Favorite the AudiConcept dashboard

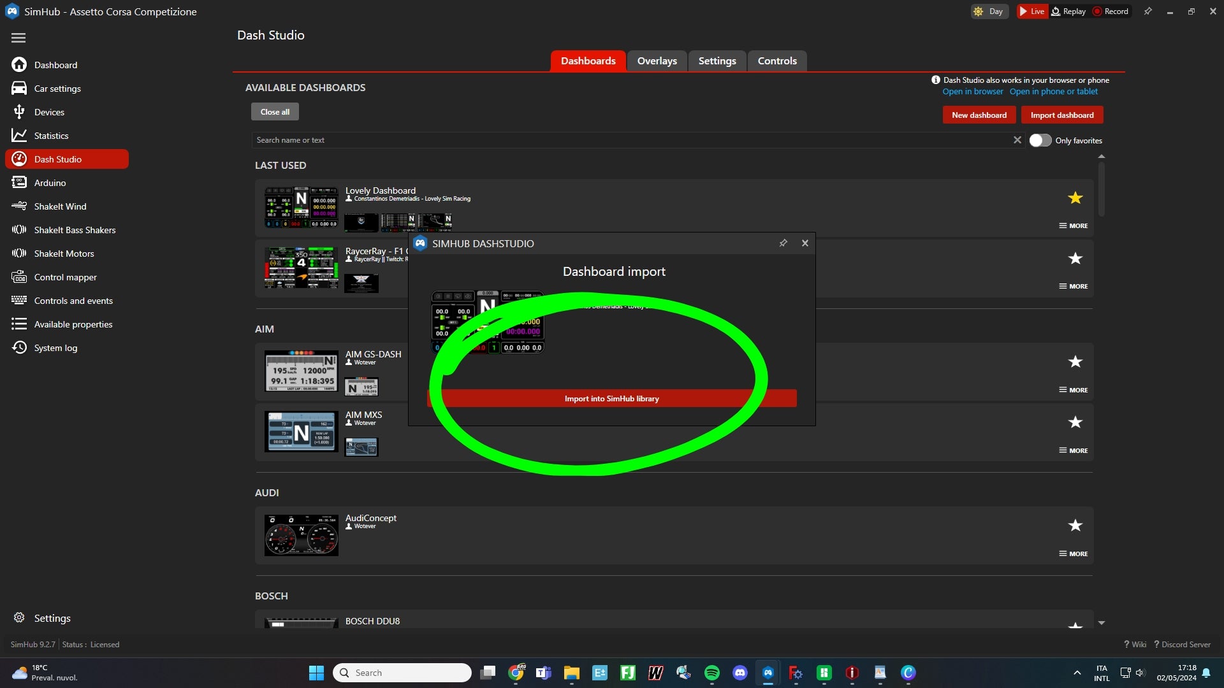coord(1075,526)
